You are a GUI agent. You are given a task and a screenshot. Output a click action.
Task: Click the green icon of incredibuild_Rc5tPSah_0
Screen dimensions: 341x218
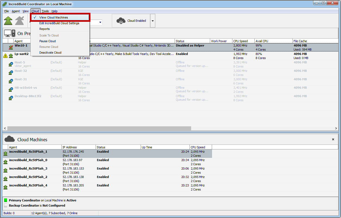[5, 162]
